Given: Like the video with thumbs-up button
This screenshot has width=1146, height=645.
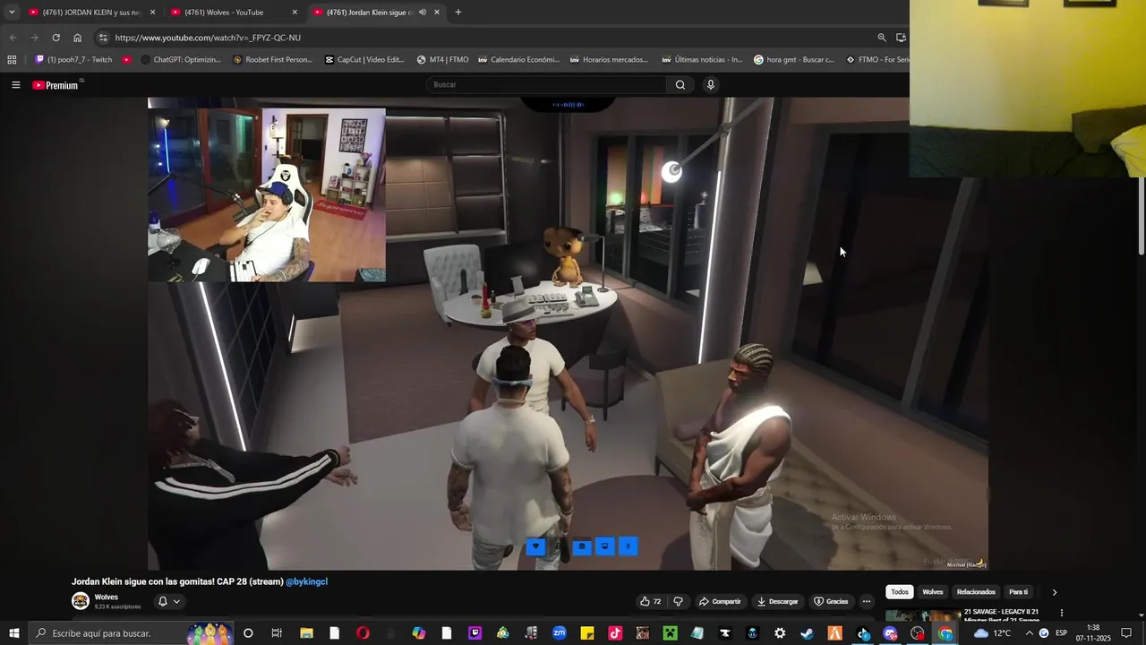Looking at the screenshot, I should tap(650, 601).
